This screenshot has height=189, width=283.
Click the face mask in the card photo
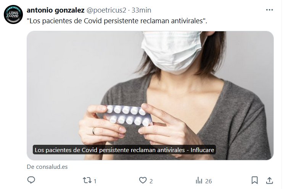tap(172, 51)
